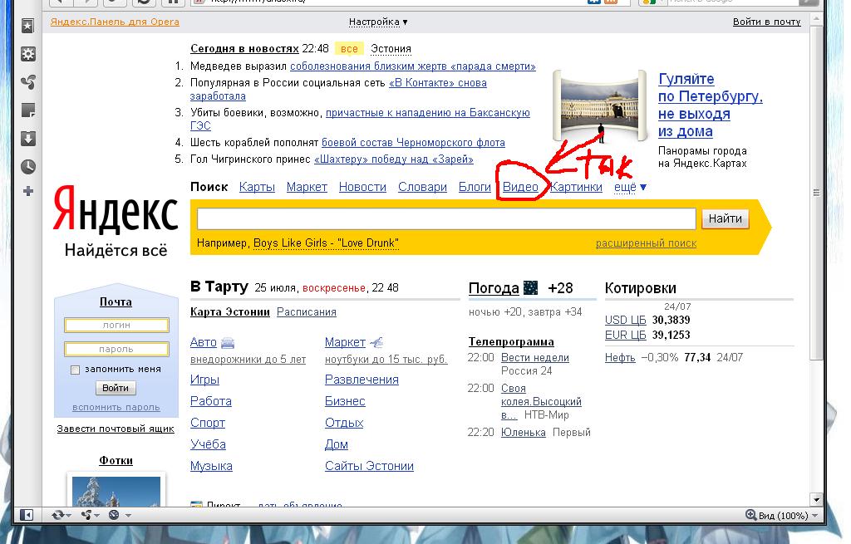Open 'Яндекс.Панель для Opera' link

(x=115, y=22)
